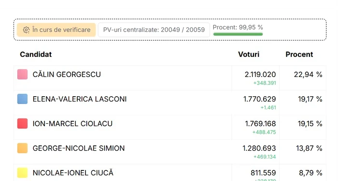Select the 'PV-uri centralizate: 20049 / 20059' box
Image resolution: width=338 pixels, height=181 pixels.
click(154, 30)
